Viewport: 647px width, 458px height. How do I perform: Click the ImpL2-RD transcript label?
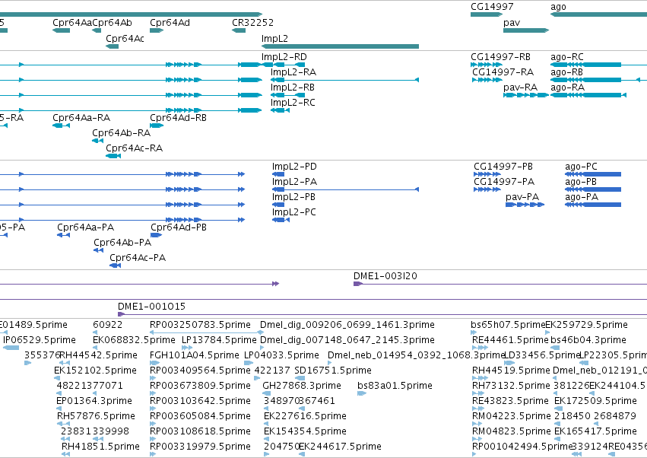pyautogui.click(x=284, y=57)
